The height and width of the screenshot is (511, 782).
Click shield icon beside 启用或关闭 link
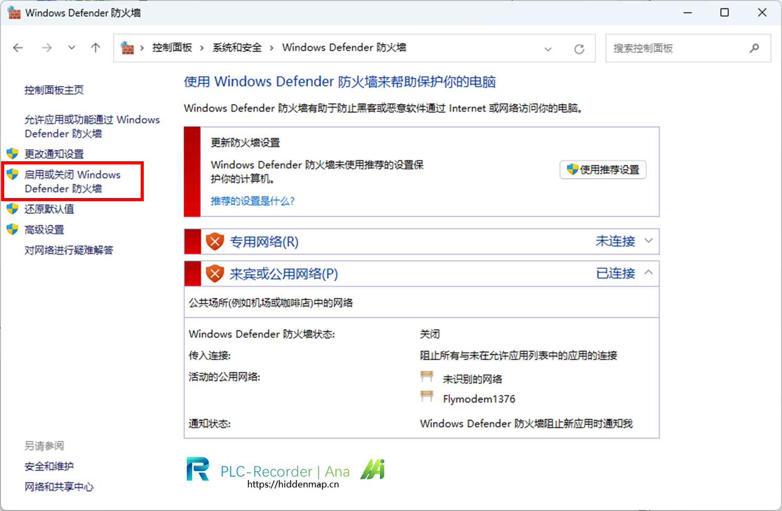tap(13, 174)
